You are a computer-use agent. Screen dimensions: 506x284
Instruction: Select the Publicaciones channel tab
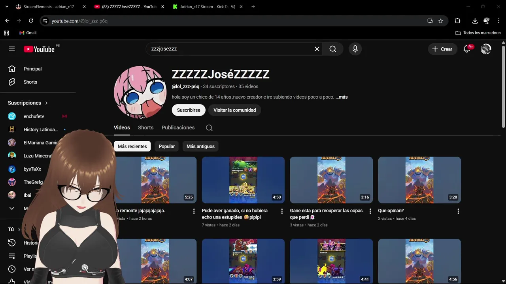pos(178,128)
